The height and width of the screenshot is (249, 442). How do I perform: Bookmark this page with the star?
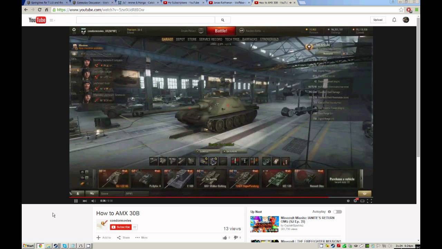[x=401, y=10]
